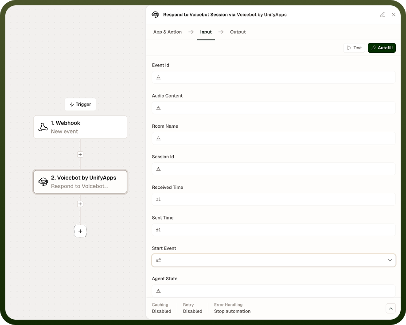406x325 pixels.
Task: Close the Respond to Voicebot Session panel
Action: coord(394,15)
